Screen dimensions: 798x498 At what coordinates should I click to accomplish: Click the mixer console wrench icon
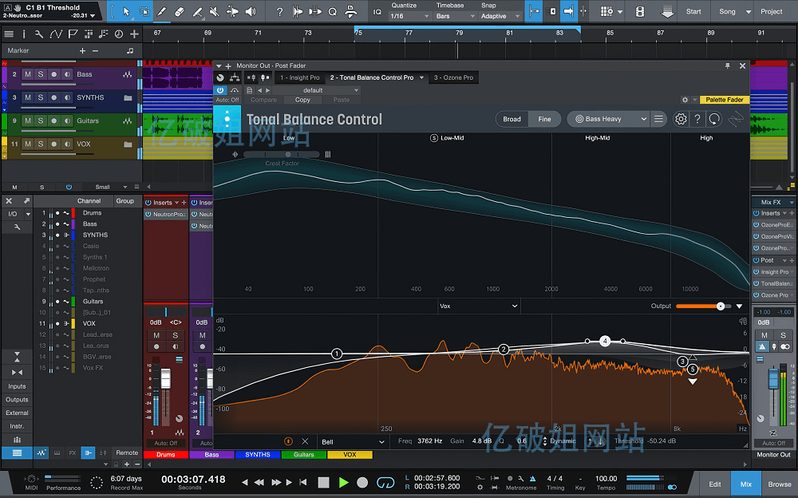(17, 227)
